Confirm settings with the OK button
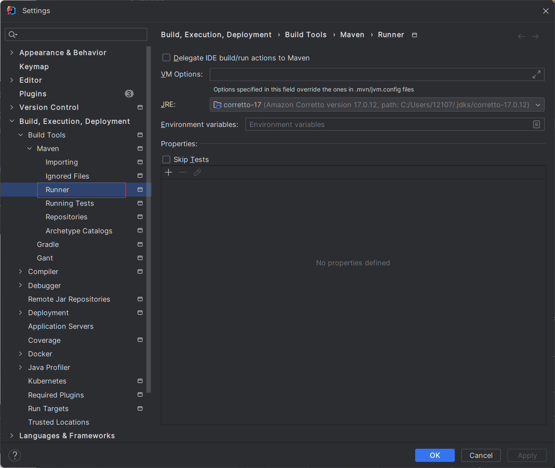The height and width of the screenshot is (468, 555). [434, 455]
